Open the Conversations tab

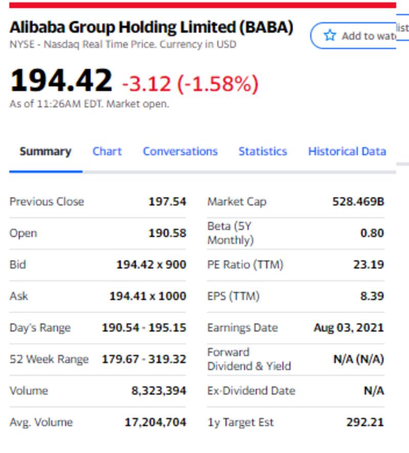click(x=180, y=152)
